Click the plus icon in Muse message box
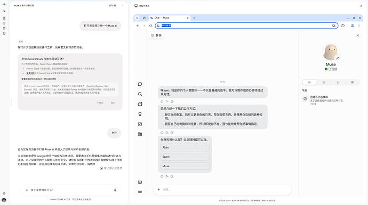Image resolution: width=368 pixels, height=205 pixels. (x=158, y=190)
